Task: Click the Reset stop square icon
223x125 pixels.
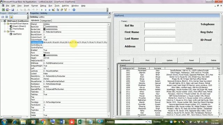Action: (49, 10)
